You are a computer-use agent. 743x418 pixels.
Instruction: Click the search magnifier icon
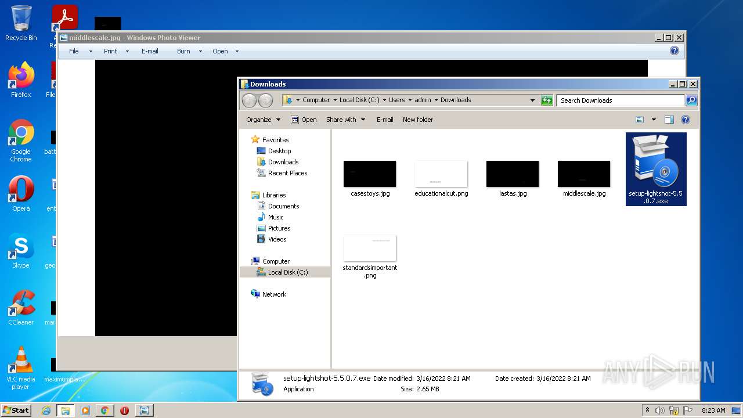coord(691,100)
